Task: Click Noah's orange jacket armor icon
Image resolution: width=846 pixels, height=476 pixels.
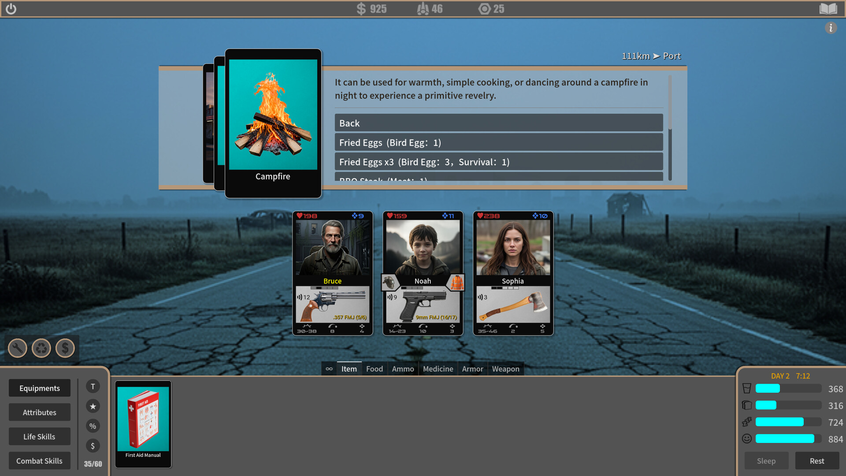Action: click(x=456, y=282)
